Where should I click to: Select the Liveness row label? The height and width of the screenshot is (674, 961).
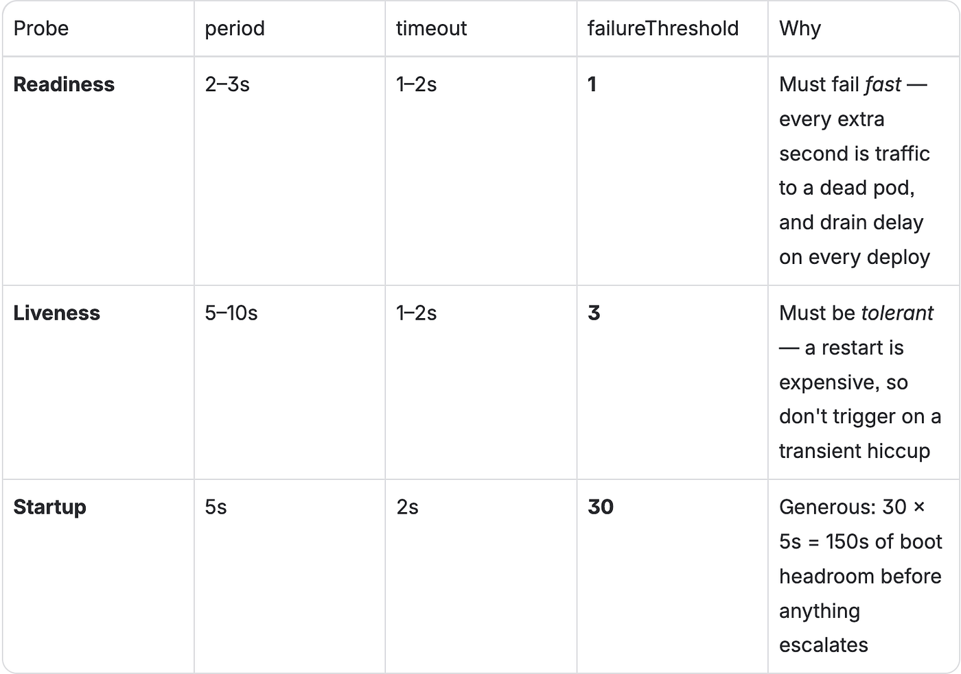tap(57, 313)
